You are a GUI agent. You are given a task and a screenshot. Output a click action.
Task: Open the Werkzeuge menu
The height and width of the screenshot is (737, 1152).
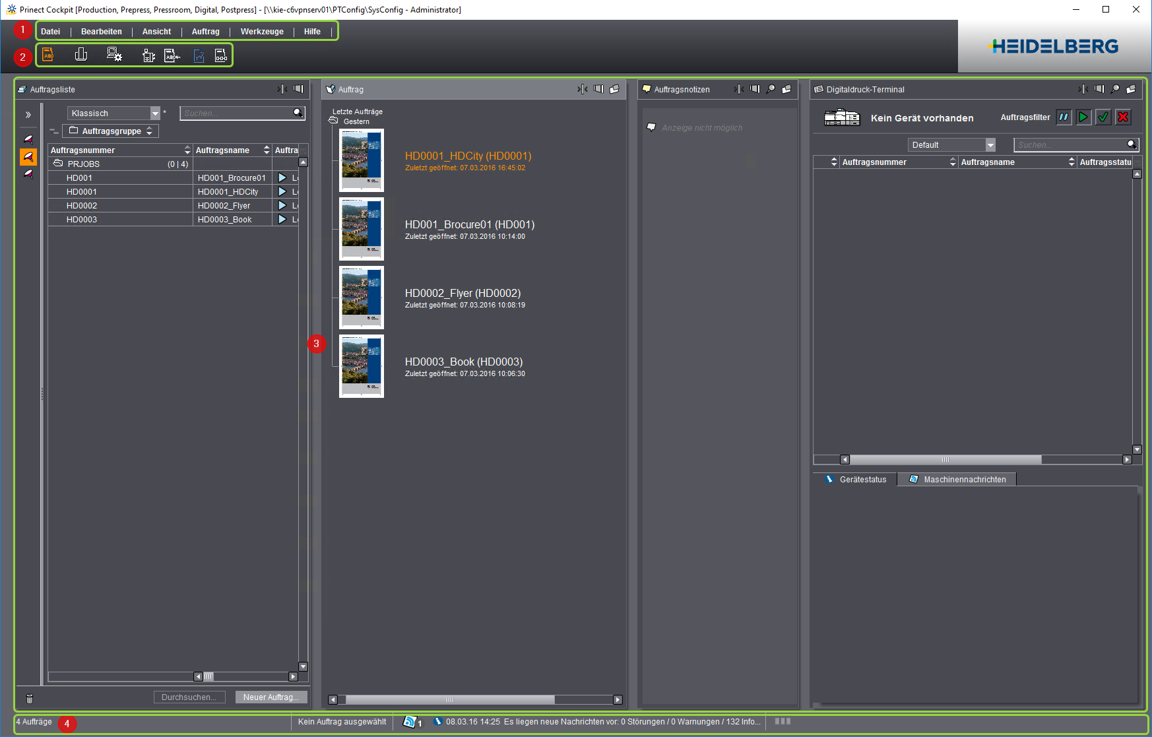[x=262, y=31]
